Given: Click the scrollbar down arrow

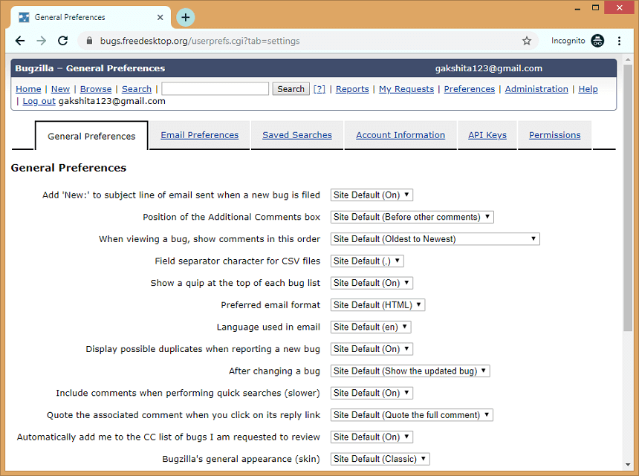Looking at the screenshot, I should click(x=628, y=465).
